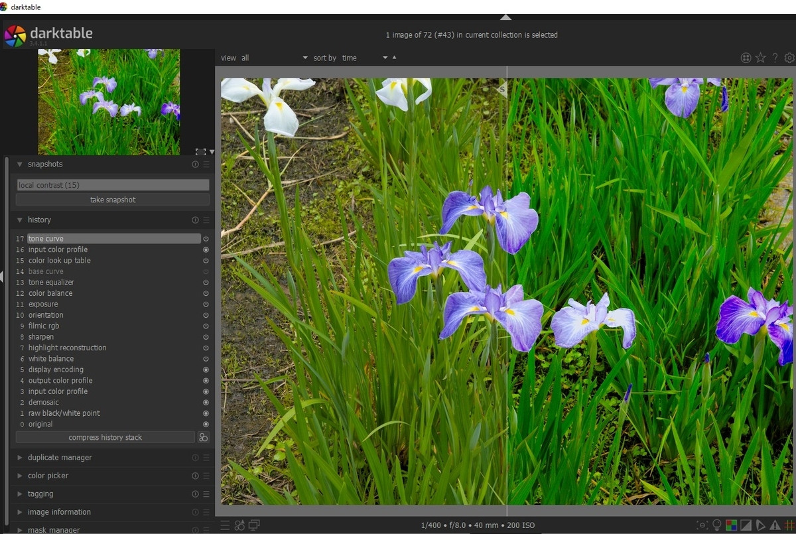The width and height of the screenshot is (796, 534).
Task: Toggle the clipping indication icon
Action: 746,525
